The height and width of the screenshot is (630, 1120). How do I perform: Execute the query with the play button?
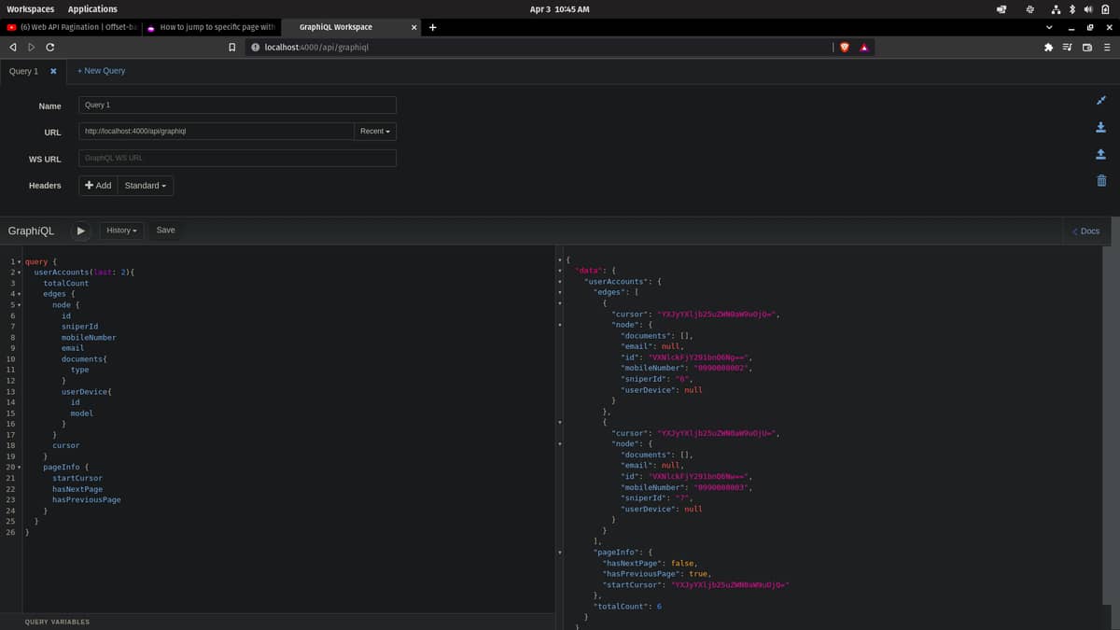pos(80,230)
